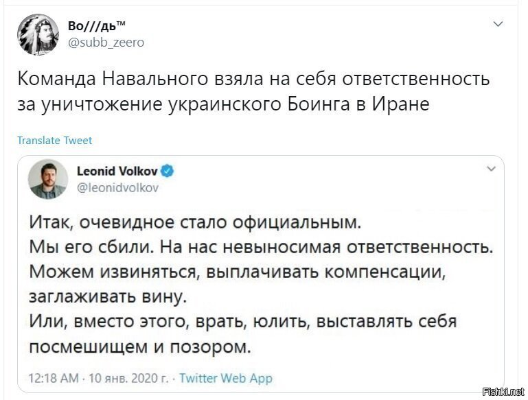The width and height of the screenshot is (528, 400).
Task: Click Leonid Volkov's profile photo
Action: [x=48, y=179]
